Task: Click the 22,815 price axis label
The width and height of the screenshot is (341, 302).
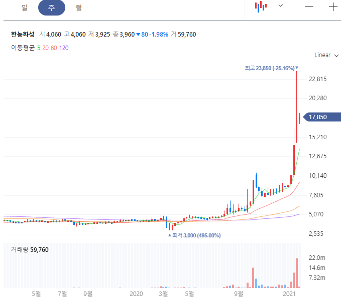Action: tap(318, 79)
